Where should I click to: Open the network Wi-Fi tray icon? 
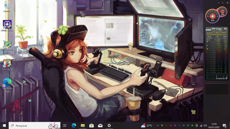pos(201,126)
